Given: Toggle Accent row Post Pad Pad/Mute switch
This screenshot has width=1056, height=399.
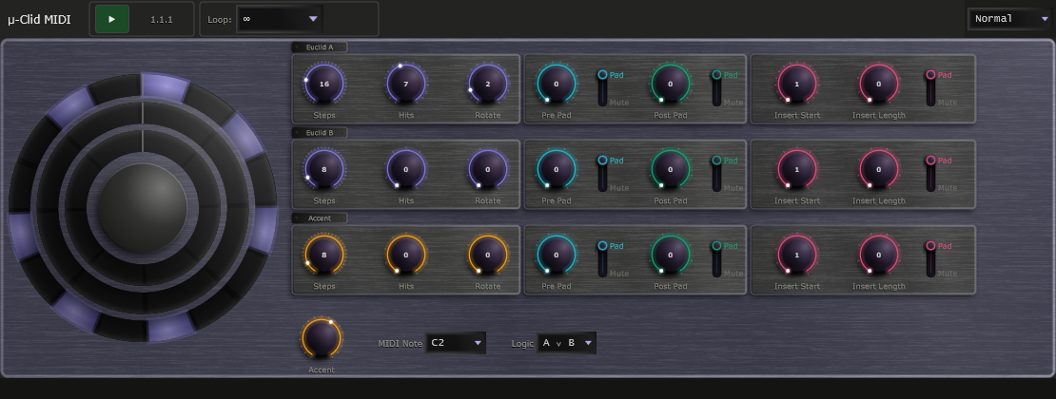Looking at the screenshot, I should (716, 259).
